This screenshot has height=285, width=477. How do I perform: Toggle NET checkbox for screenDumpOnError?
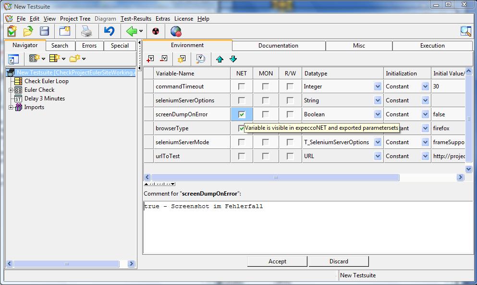pyautogui.click(x=242, y=114)
